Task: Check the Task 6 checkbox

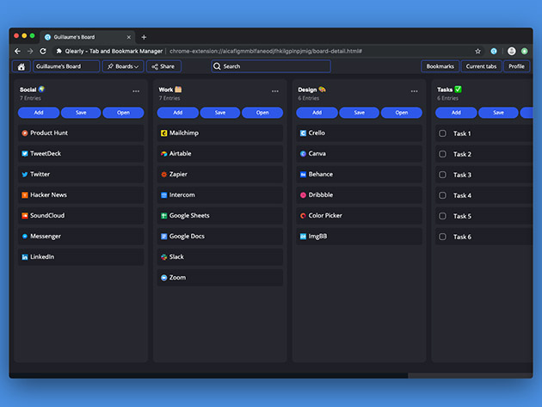Action: 442,237
